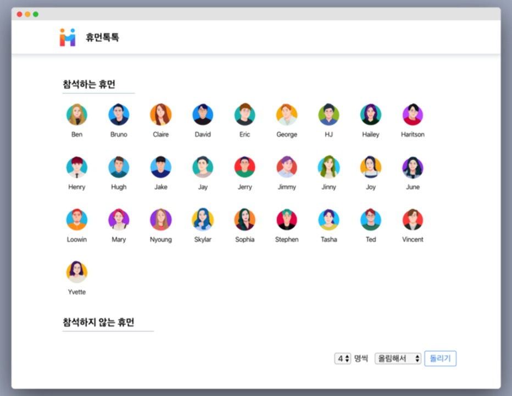Viewport: 512px width, 396px height.
Task: Click Haritson's avatar
Action: pyautogui.click(x=413, y=114)
